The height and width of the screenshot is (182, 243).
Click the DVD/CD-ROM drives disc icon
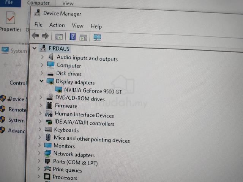coord(50,97)
